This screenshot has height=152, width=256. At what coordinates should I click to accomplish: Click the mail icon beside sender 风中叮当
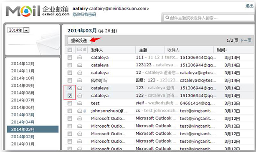point(80,80)
